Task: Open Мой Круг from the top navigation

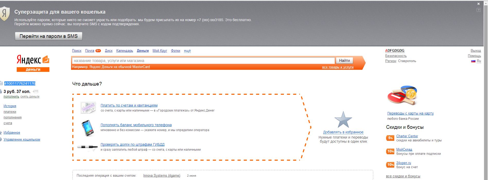Action: [x=160, y=51]
